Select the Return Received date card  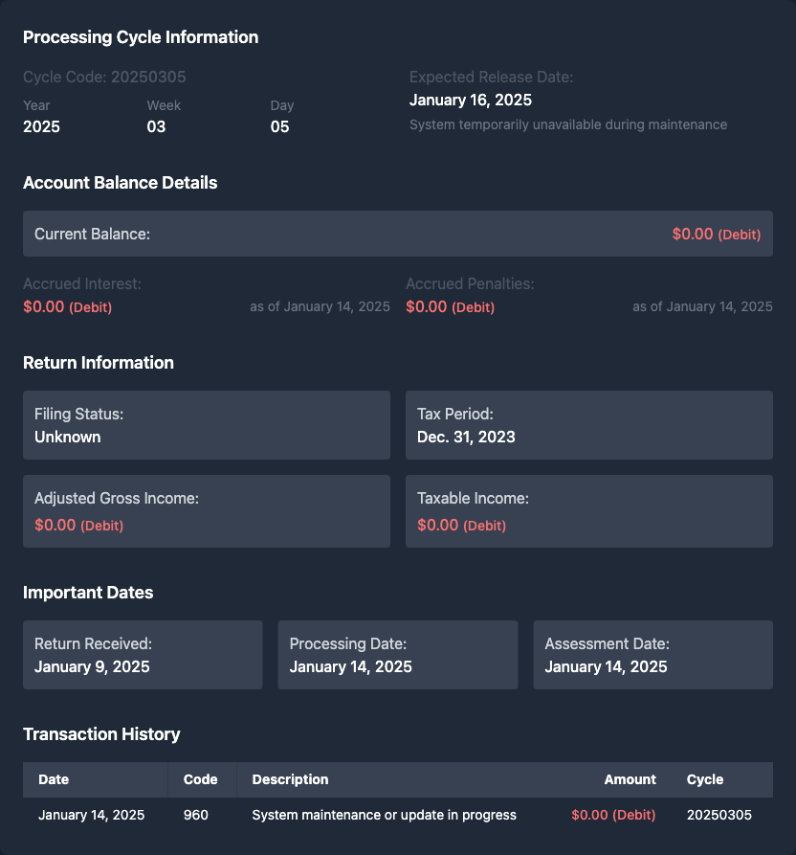pos(143,655)
